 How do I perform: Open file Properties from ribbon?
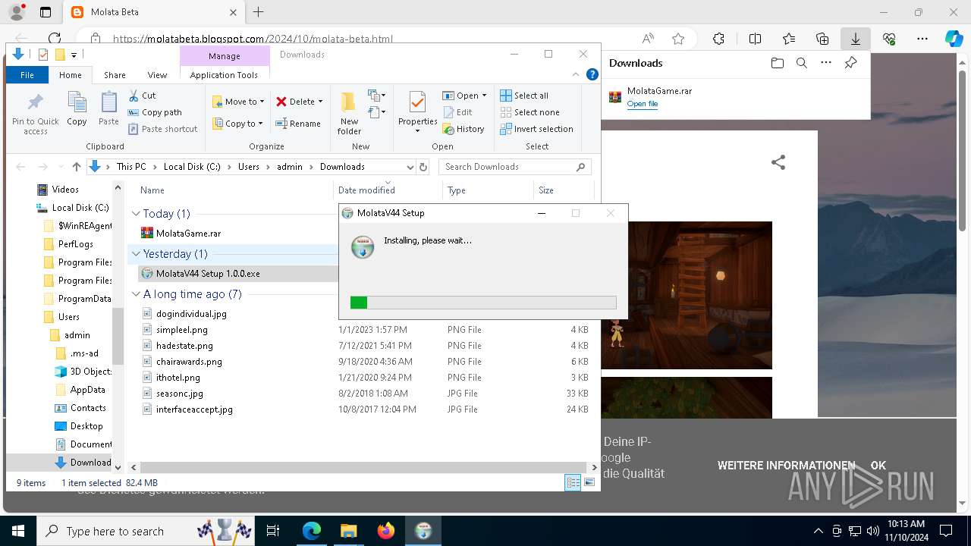(x=418, y=112)
